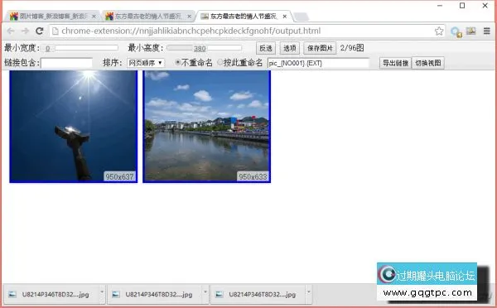This screenshot has height=308, width=497.
Task: Close the active output.html tab
Action: pyautogui.click(x=285, y=17)
